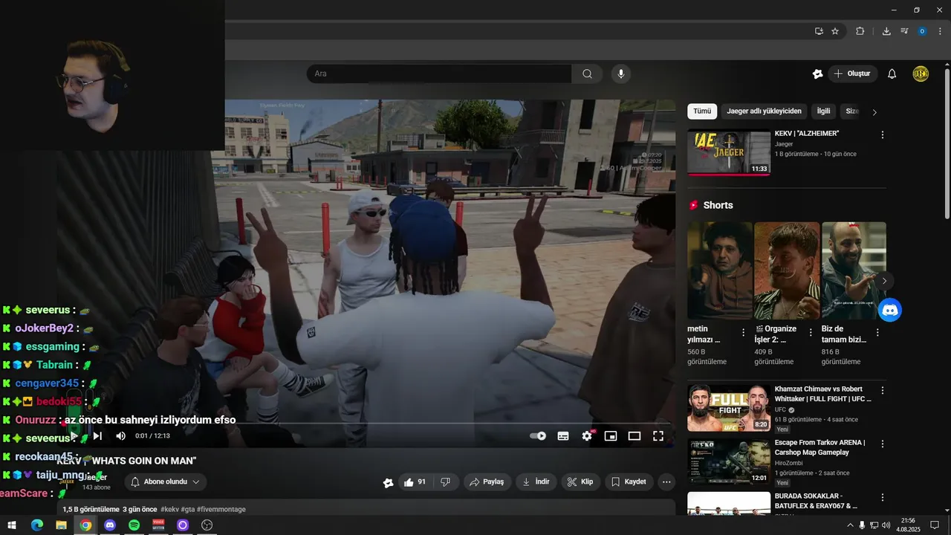Skip to next video in player
Viewport: 951px width, 535px height.
coord(97,436)
